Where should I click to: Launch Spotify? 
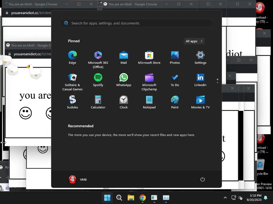[98, 80]
